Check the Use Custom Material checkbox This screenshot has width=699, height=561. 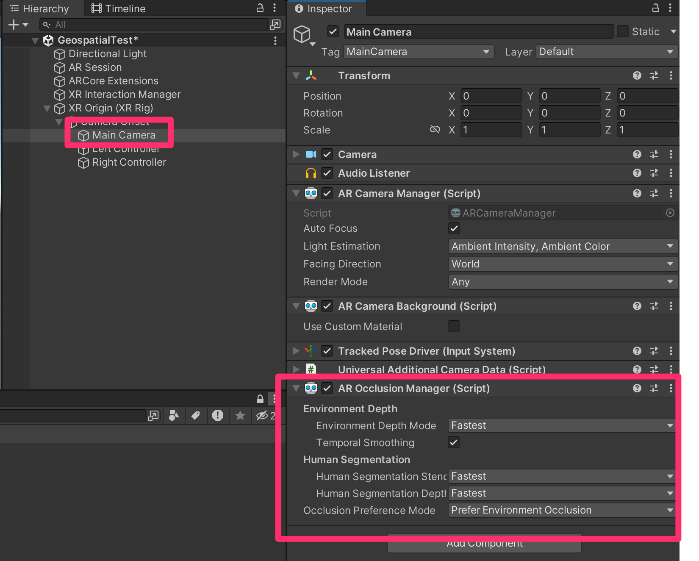[x=454, y=326]
